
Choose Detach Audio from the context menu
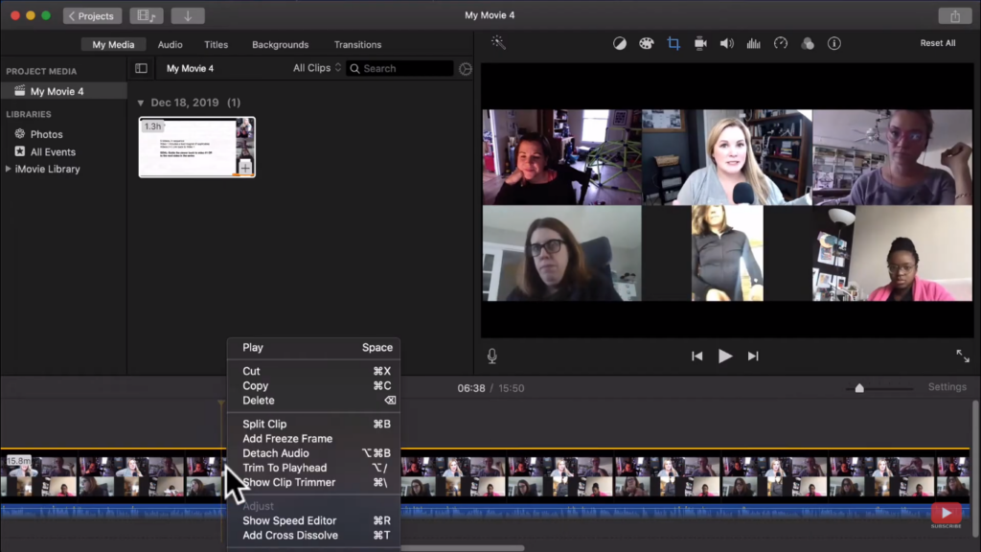(313, 452)
